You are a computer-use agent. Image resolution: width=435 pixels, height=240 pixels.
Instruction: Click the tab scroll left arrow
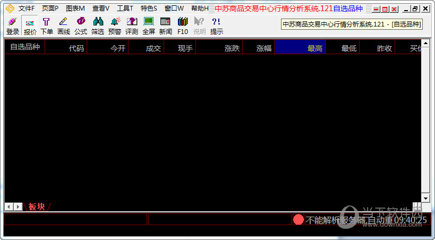click(x=9, y=207)
